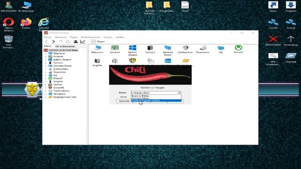This screenshot has height=169, width=301.
Task: Expand the Sunucu tree node
Action: pyautogui.click(x=46, y=62)
